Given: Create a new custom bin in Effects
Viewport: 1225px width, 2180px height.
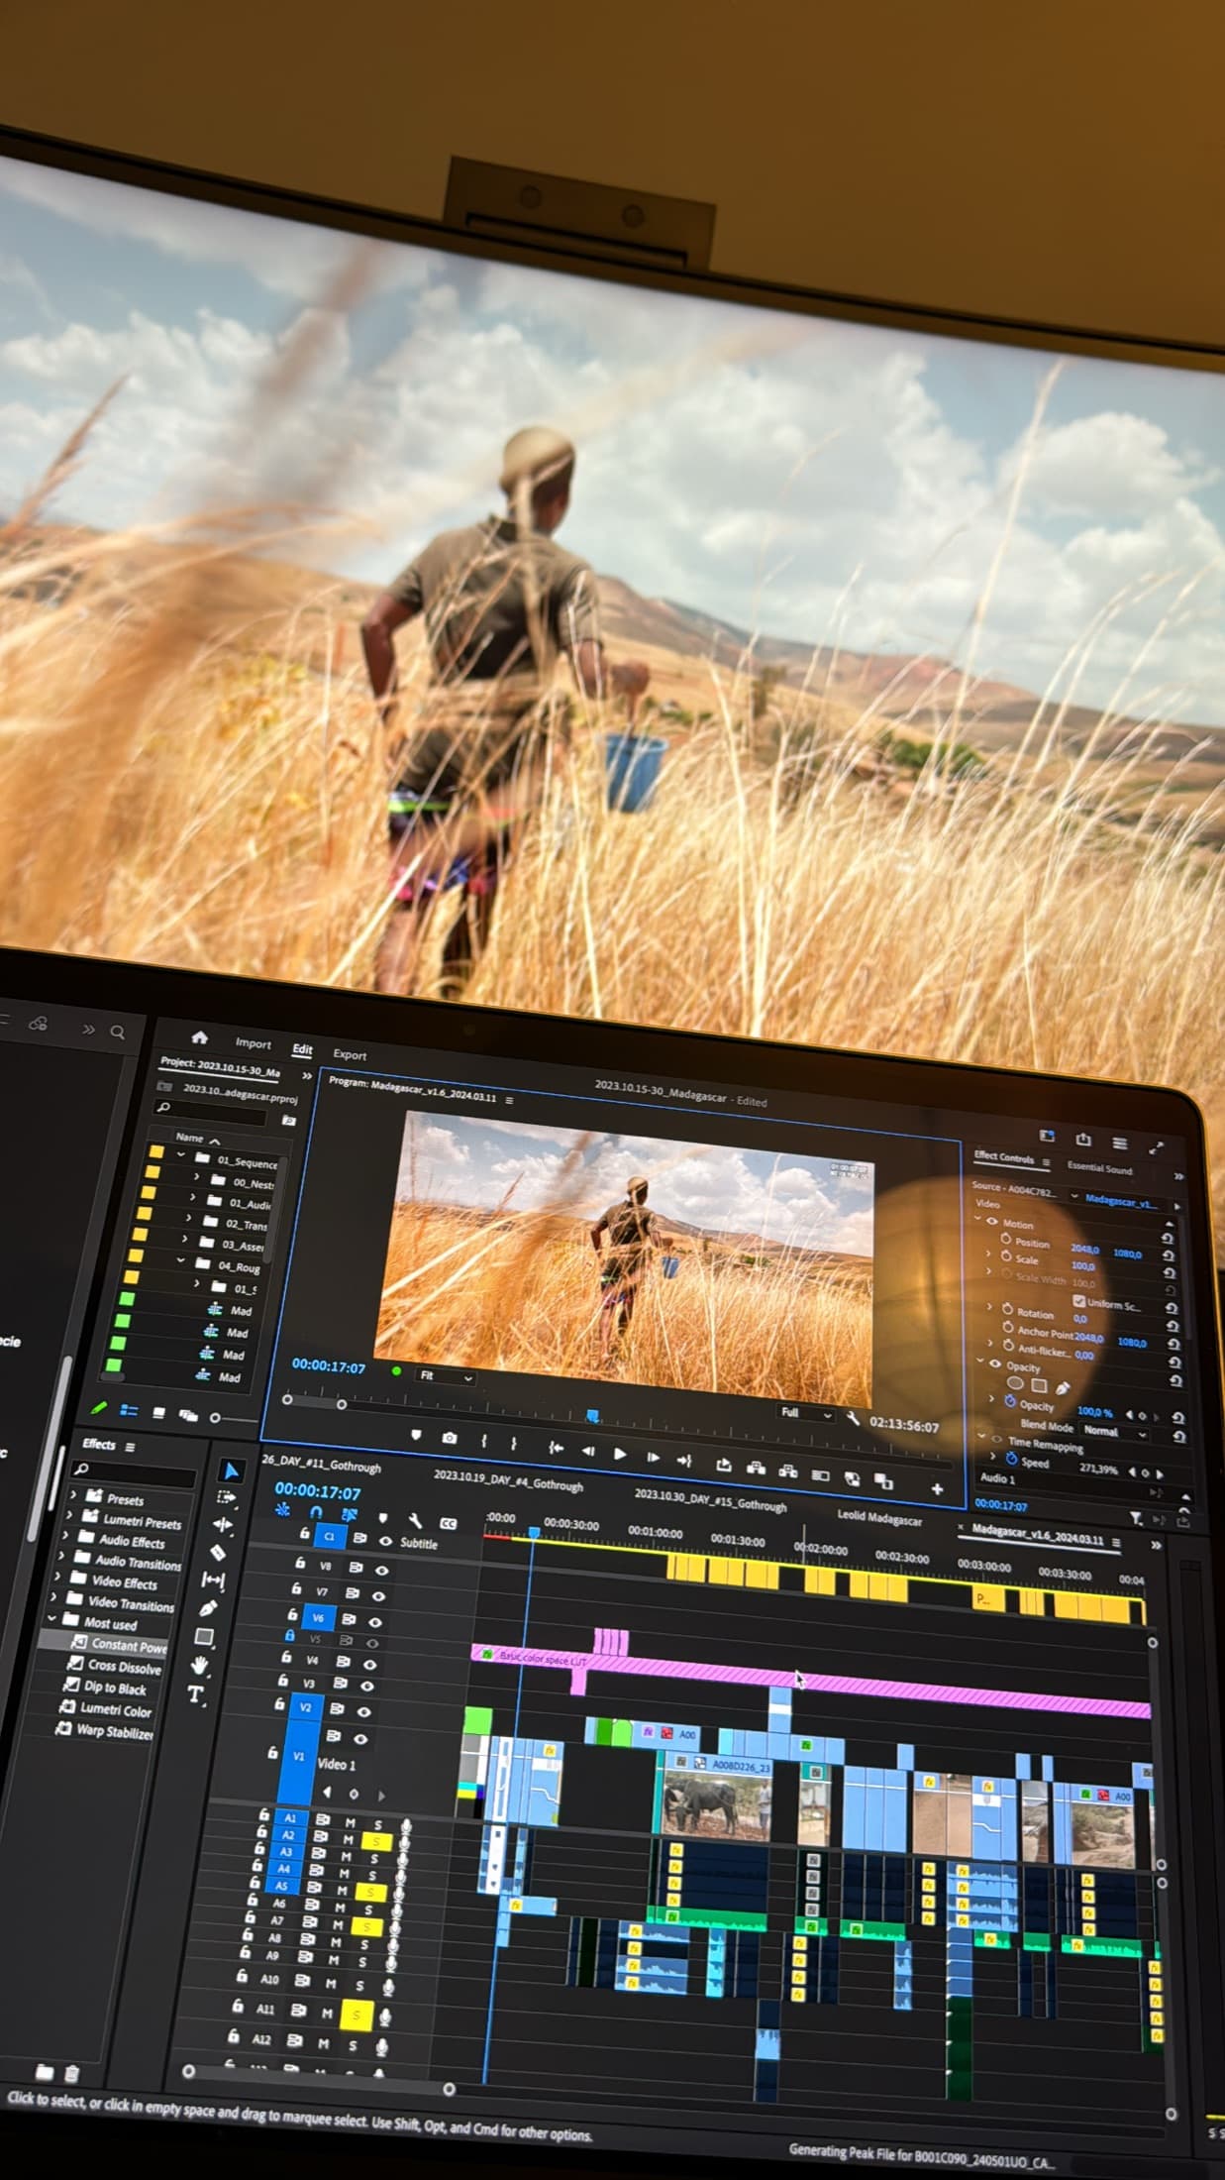Looking at the screenshot, I should [44, 2071].
